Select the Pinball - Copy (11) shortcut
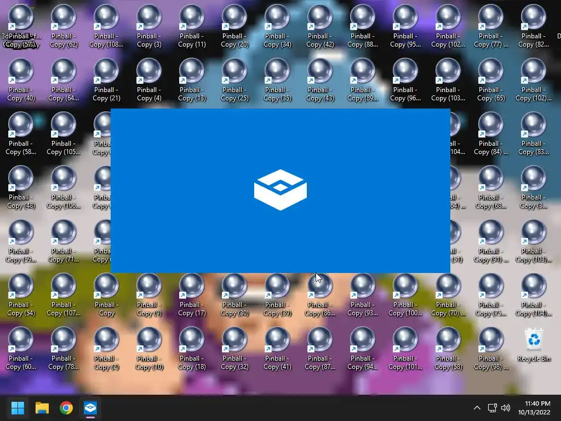 (192, 26)
